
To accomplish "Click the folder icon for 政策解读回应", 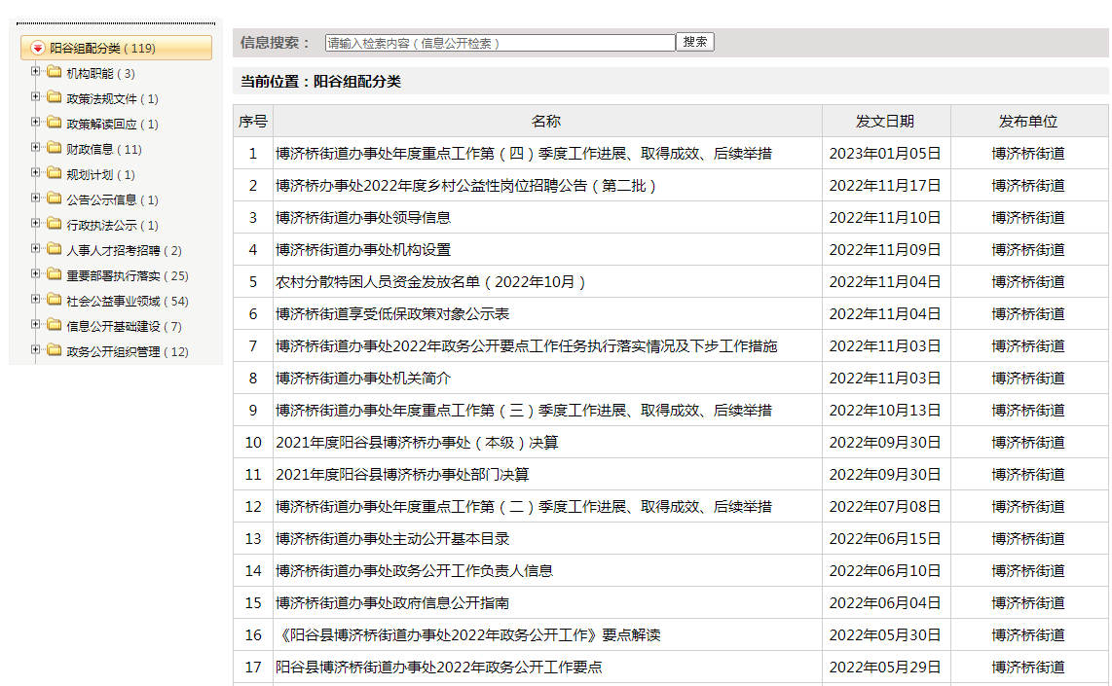I will [54, 123].
